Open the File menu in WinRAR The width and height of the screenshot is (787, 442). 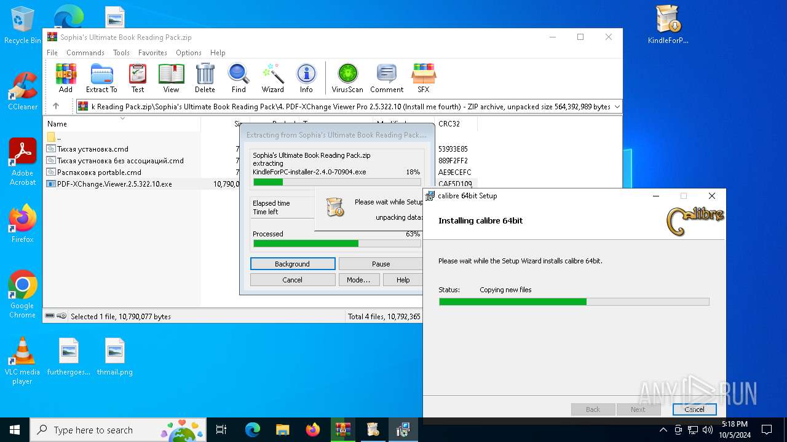pos(52,53)
